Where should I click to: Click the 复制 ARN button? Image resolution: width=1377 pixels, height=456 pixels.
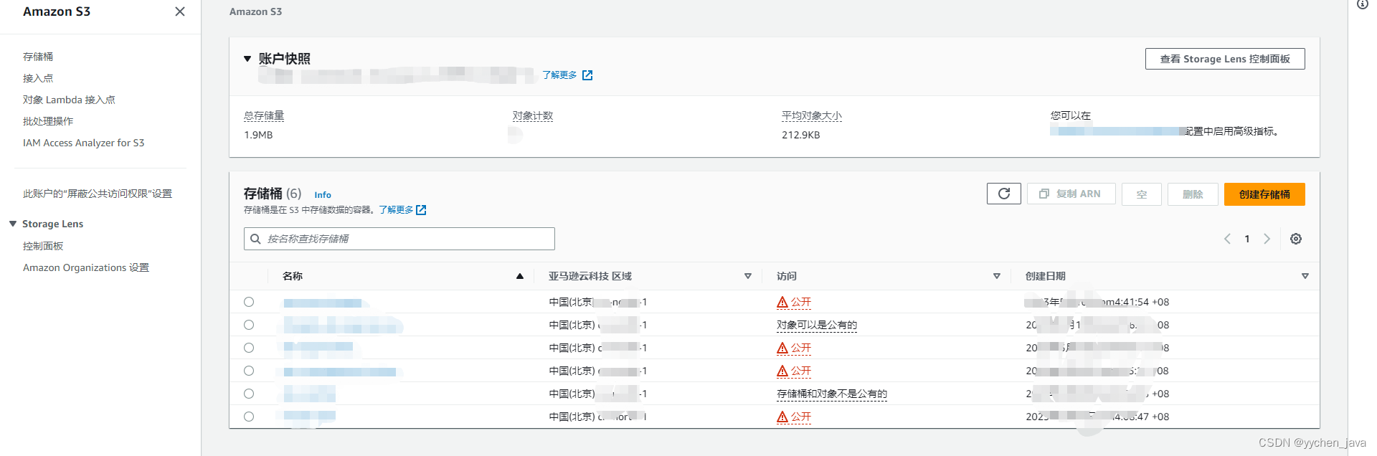coord(1071,194)
